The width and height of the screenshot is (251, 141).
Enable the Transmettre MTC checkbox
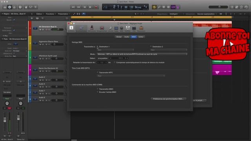[x=98, y=72]
